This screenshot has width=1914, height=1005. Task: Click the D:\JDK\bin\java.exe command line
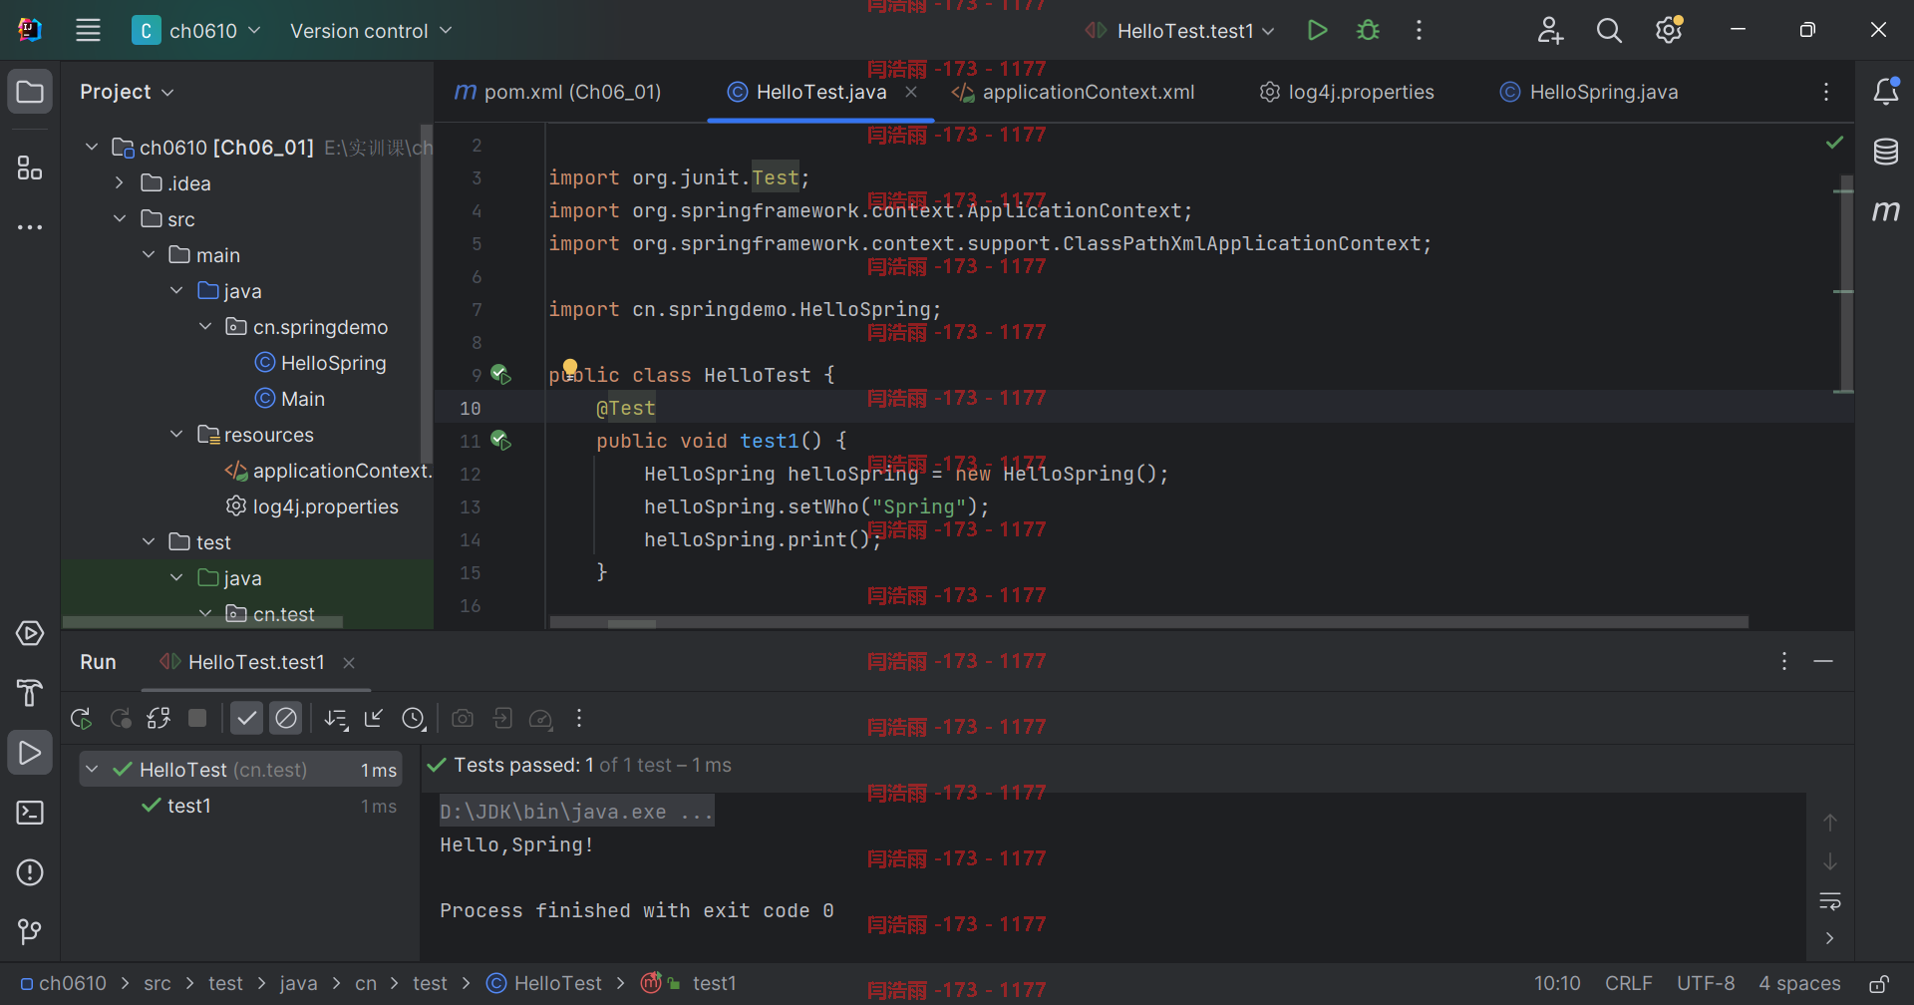(576, 812)
